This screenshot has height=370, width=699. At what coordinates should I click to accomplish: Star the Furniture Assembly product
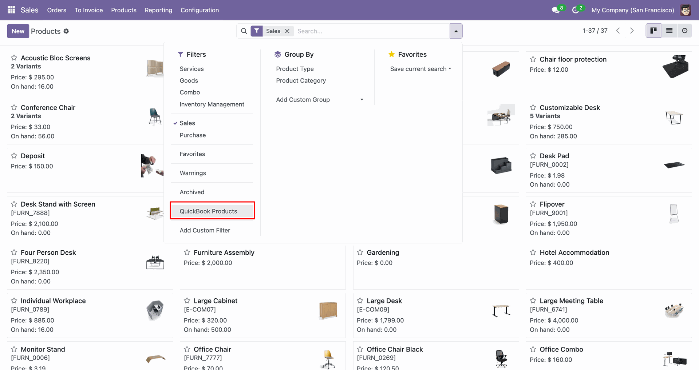(187, 252)
